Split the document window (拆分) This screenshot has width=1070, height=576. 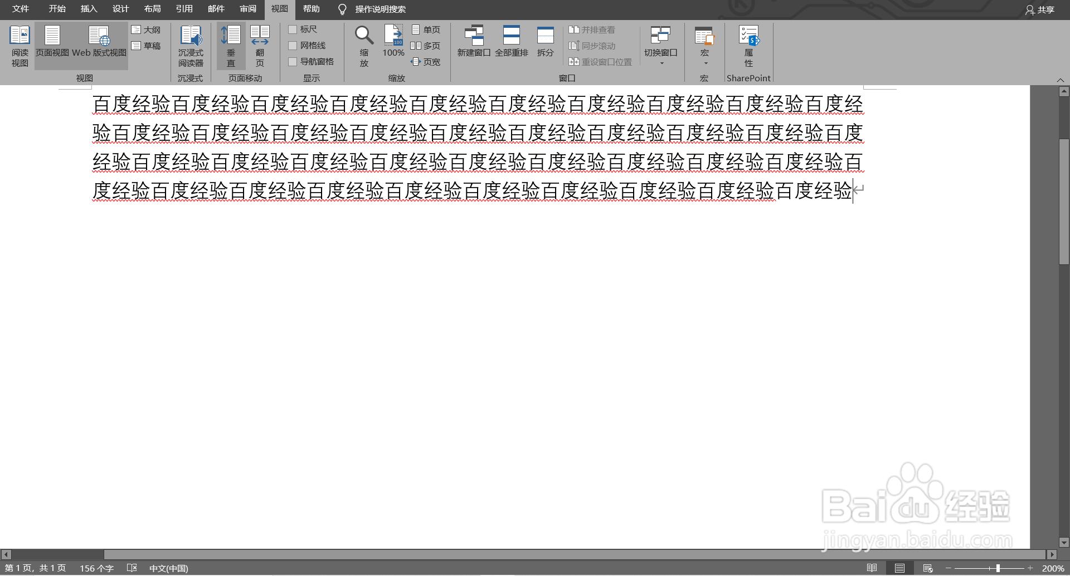(x=546, y=41)
